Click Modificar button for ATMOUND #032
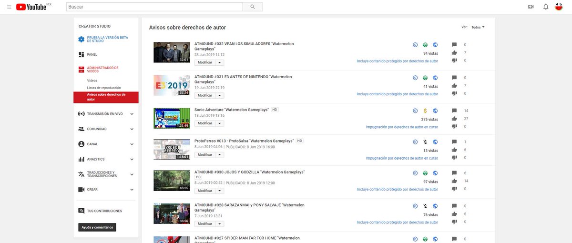 (x=205, y=62)
